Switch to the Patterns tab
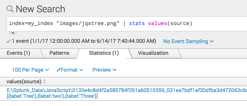This screenshot has height=106, width=247. coord(59,53)
